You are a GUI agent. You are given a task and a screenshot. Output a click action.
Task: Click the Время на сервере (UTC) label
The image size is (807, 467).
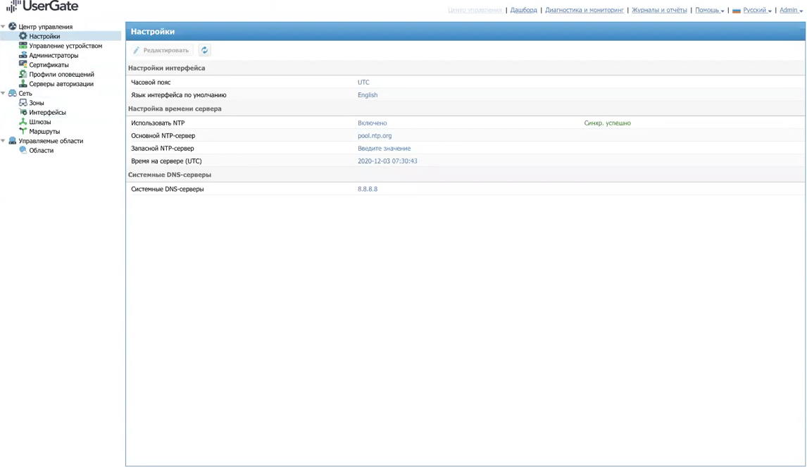coord(166,161)
